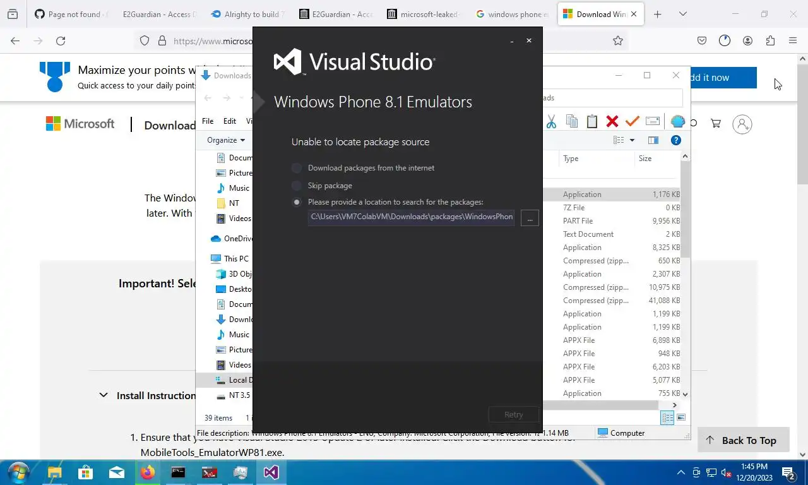Reload the page in Firefox

(x=61, y=40)
